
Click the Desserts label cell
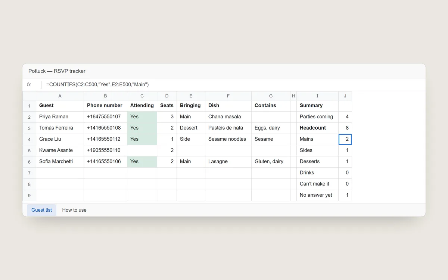317,162
